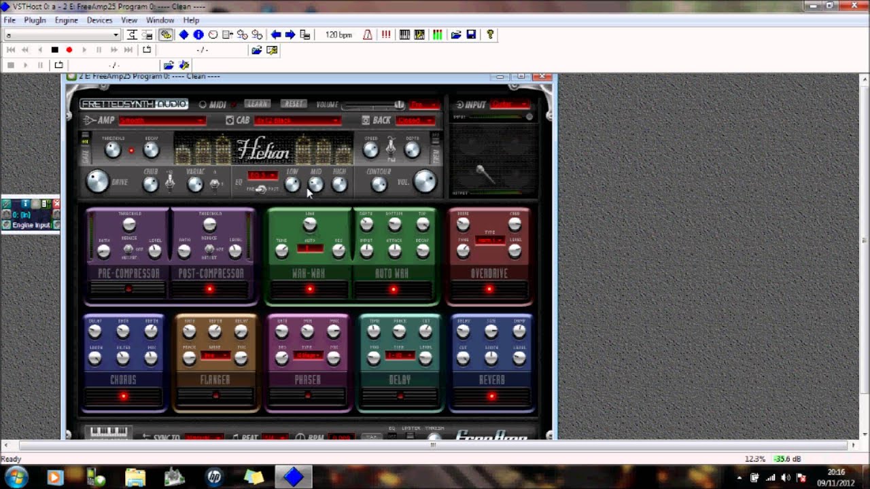Click the master Volume slider
The height and width of the screenshot is (489, 870).
pos(372,105)
